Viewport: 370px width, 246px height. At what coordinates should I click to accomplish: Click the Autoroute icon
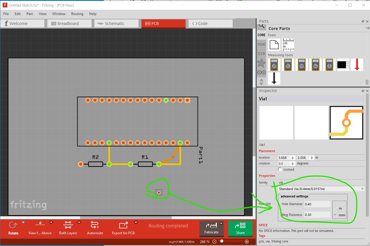pos(95,225)
